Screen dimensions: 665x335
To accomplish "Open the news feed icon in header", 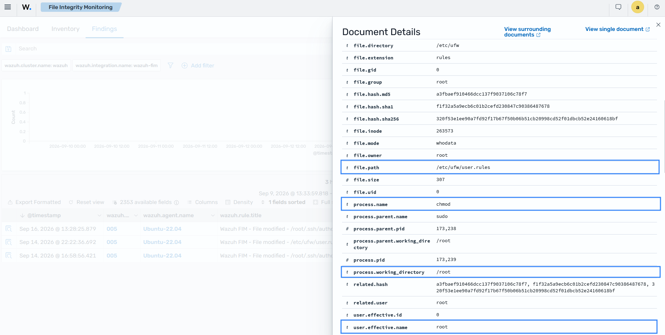I will pos(618,7).
